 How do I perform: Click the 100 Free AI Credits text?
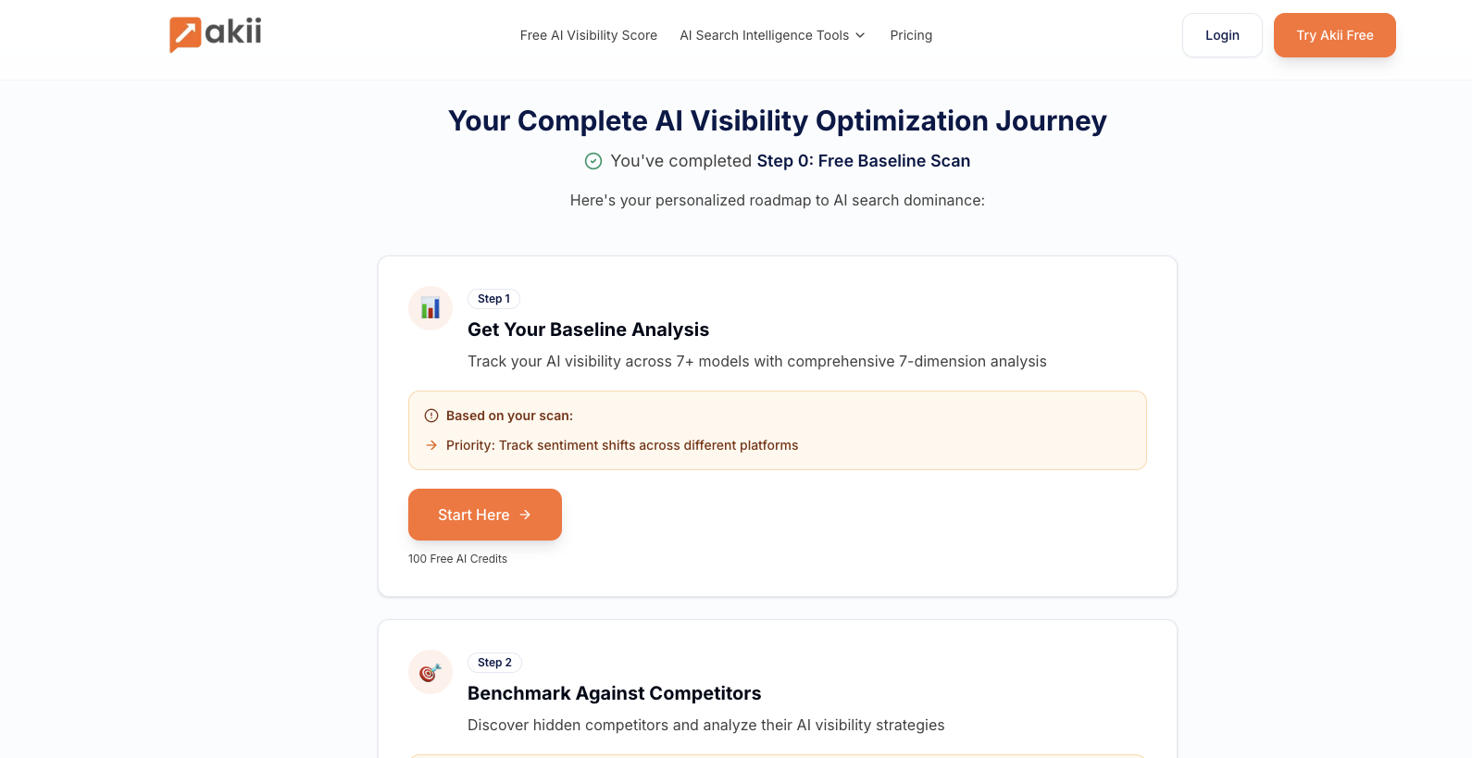[x=457, y=559]
